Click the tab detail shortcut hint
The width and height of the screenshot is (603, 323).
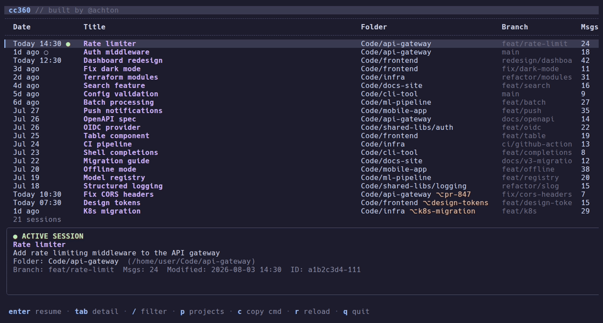[x=96, y=311]
